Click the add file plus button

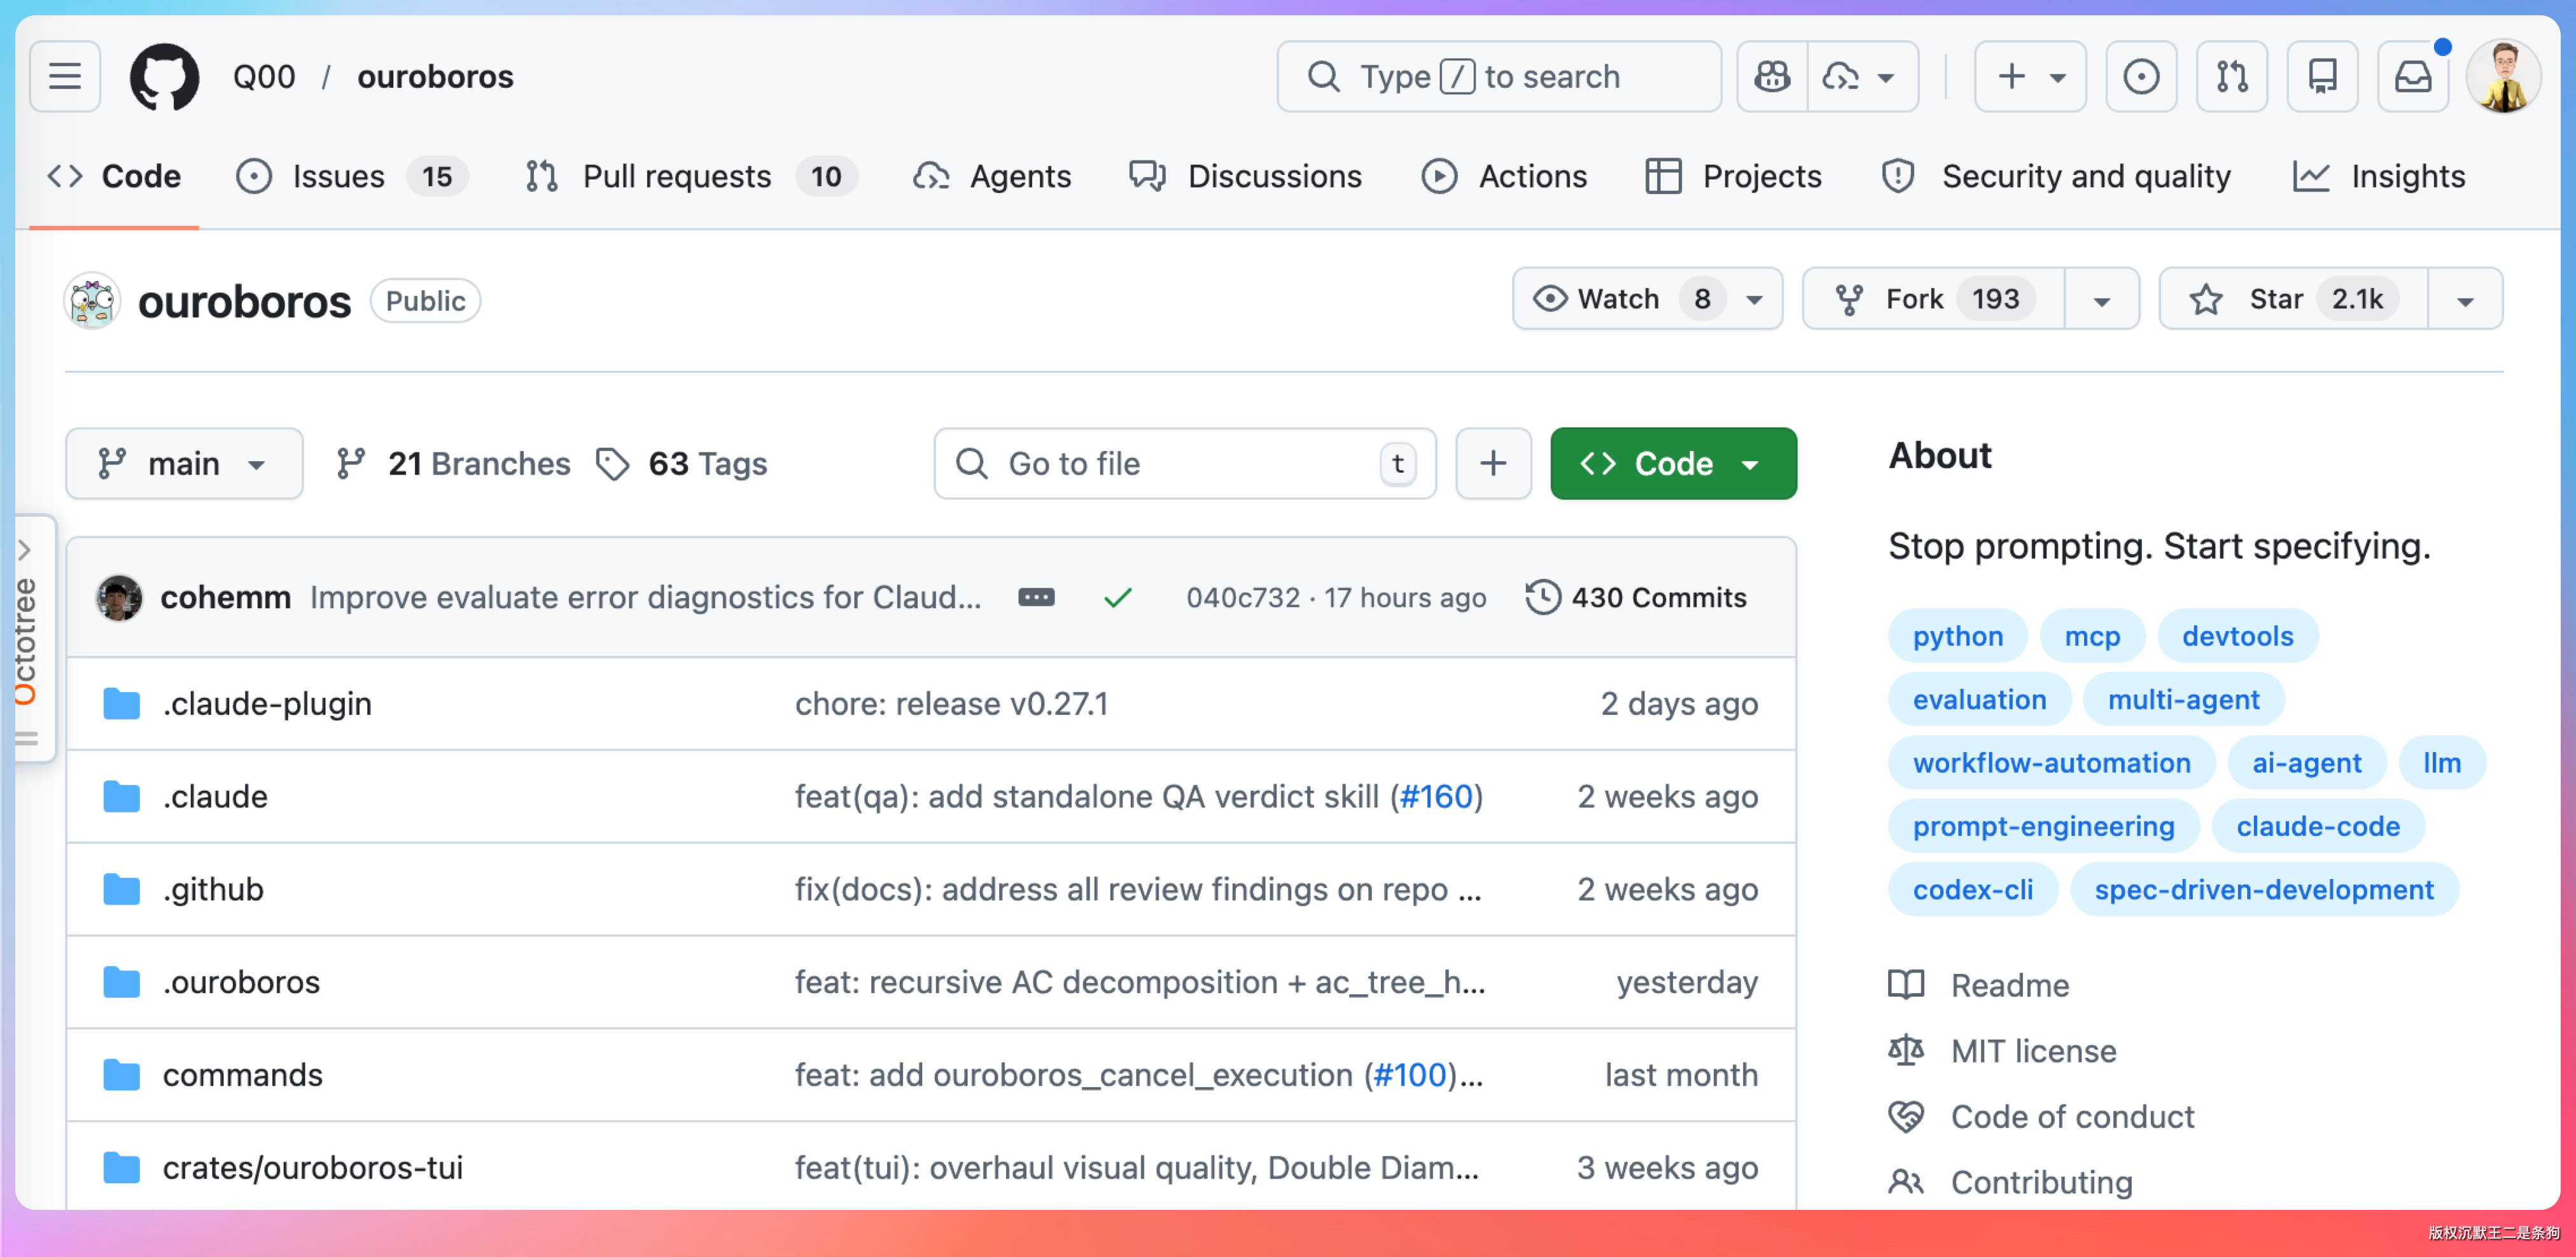coord(1493,464)
